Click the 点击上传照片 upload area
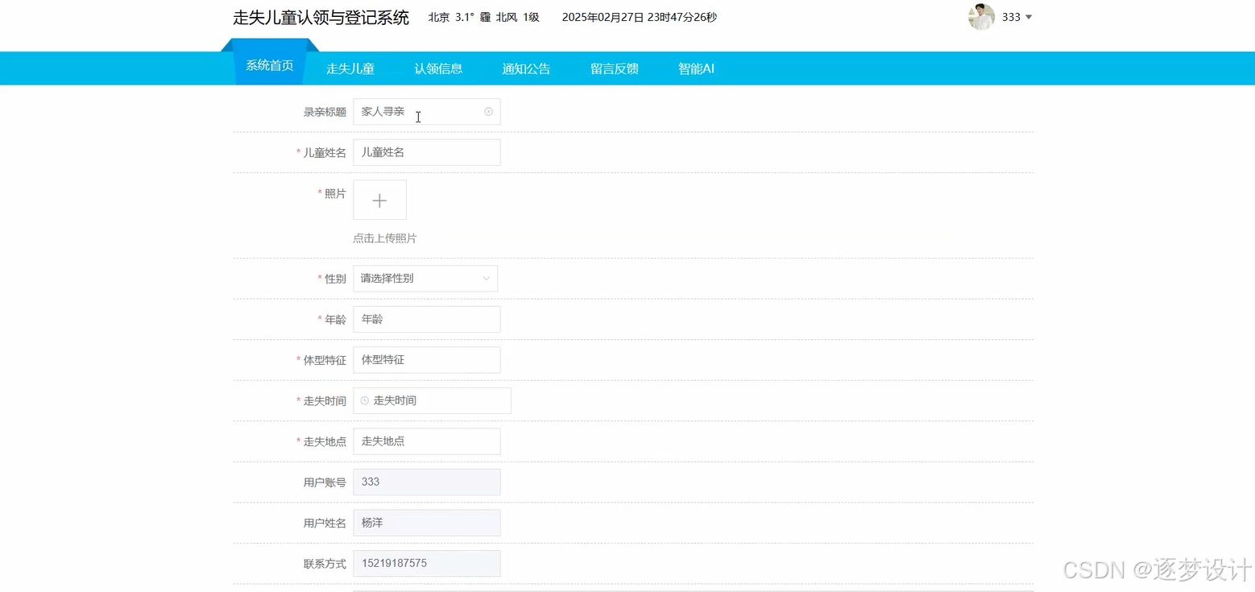1255x592 pixels. [x=384, y=238]
